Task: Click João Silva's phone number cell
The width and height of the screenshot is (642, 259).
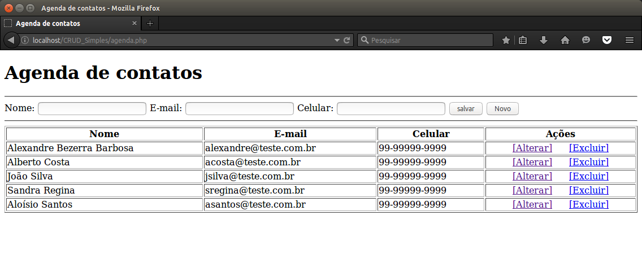Action: pos(431,176)
